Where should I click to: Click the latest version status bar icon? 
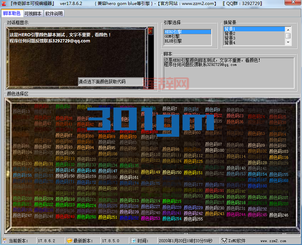(x=69, y=241)
